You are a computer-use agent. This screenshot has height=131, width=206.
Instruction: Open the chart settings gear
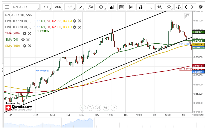pyautogui.click(x=201, y=7)
